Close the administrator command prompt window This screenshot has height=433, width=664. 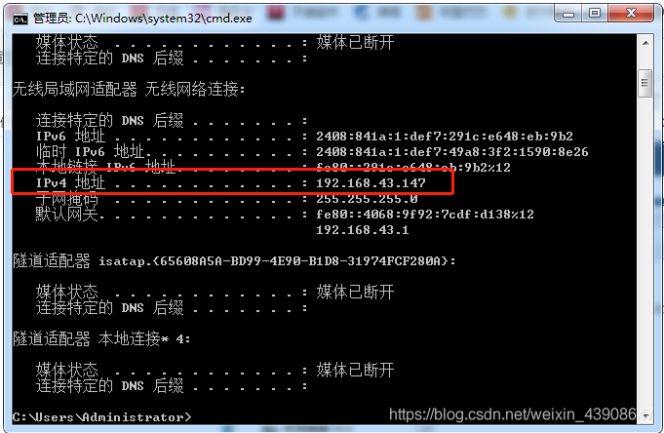(631, 14)
